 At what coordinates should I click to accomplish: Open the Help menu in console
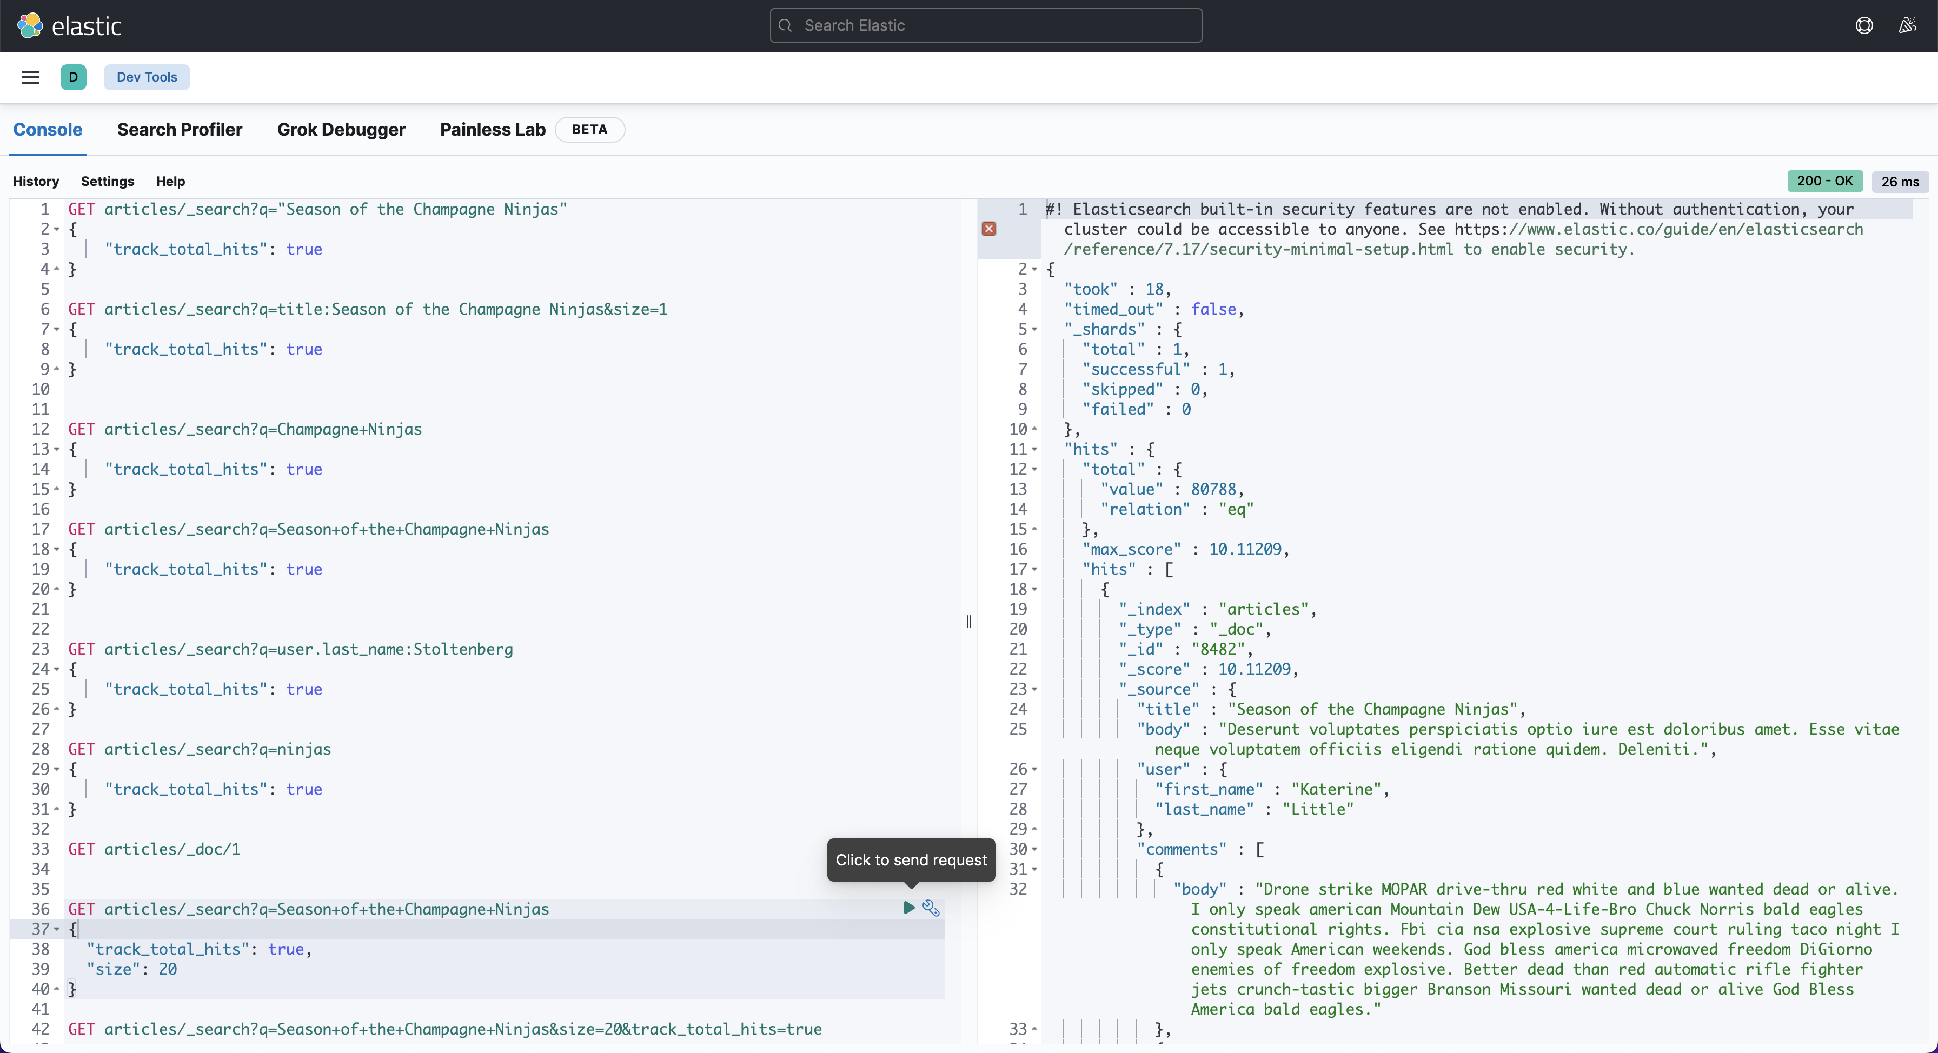[x=171, y=181]
